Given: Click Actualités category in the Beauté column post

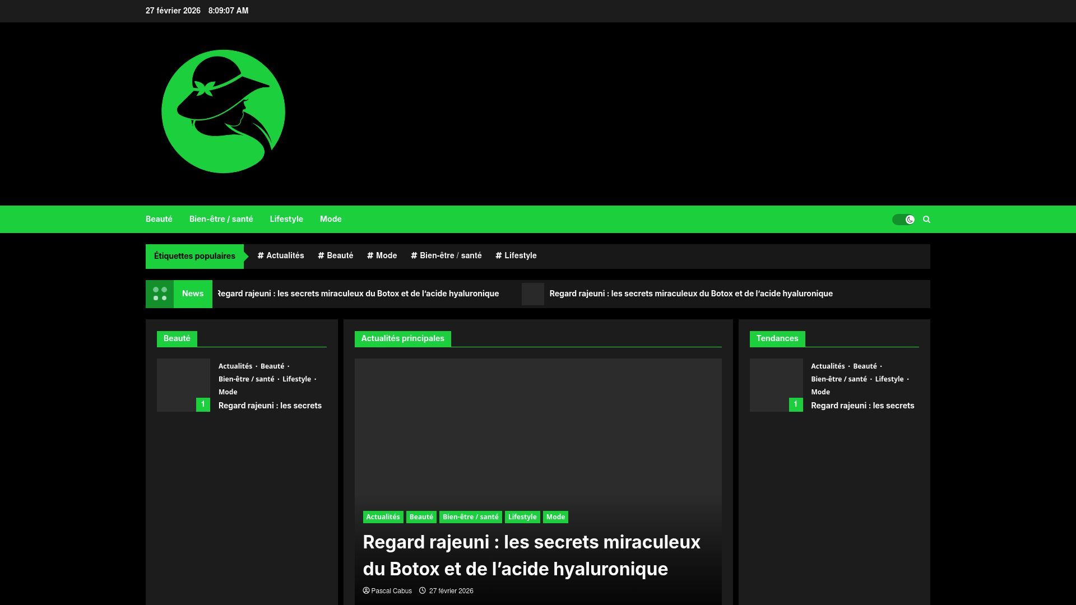Looking at the screenshot, I should click(235, 366).
